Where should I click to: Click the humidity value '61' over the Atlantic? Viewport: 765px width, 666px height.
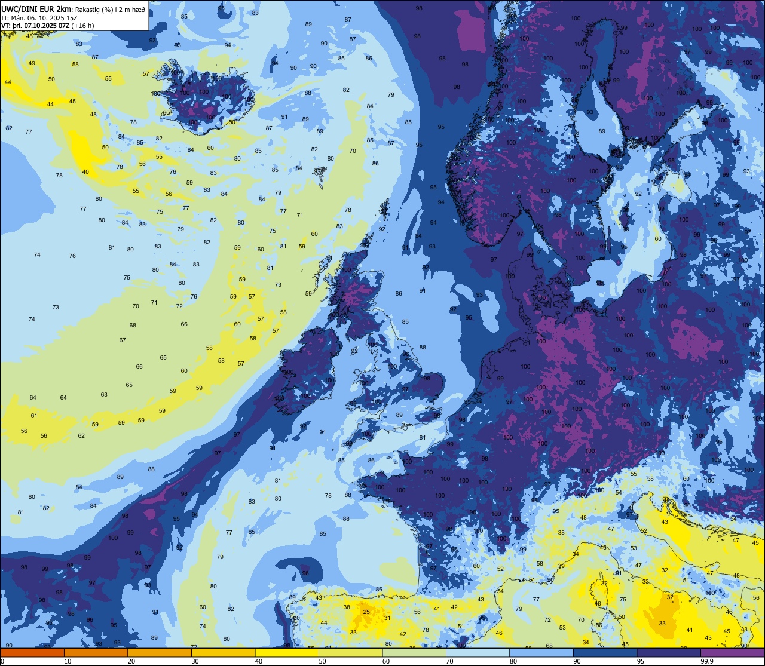[34, 416]
